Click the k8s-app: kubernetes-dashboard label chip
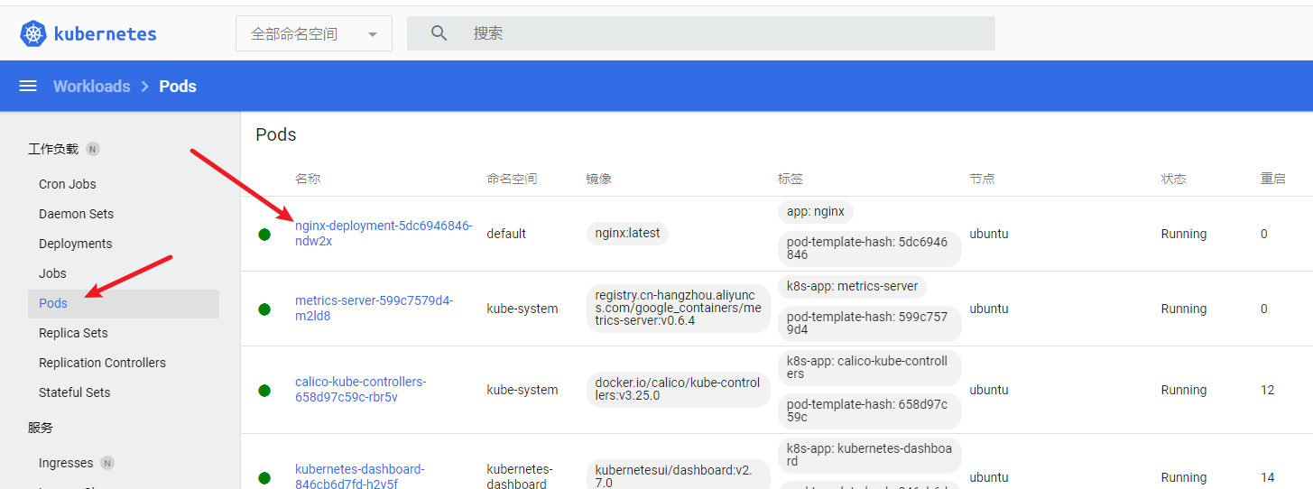Screen dimensions: 1313x489 [x=869, y=454]
